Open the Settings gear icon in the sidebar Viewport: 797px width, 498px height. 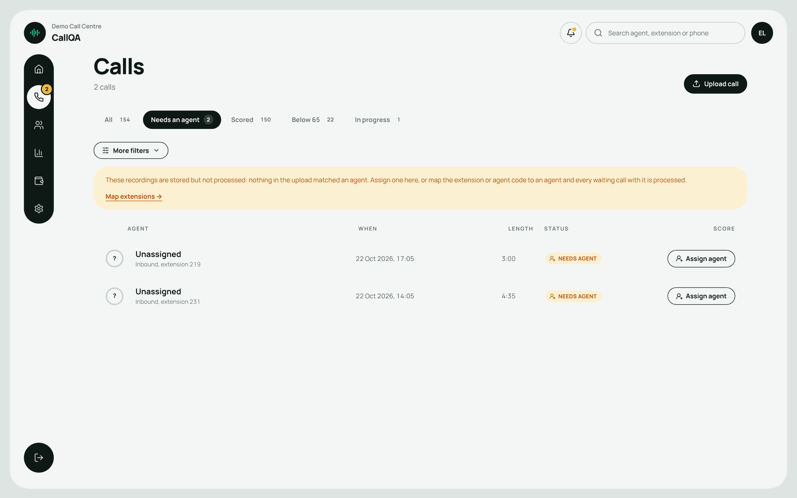pyautogui.click(x=39, y=209)
